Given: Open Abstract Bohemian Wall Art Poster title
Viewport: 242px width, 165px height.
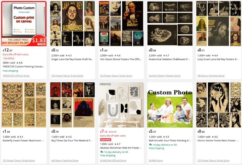Looking at the screenshot, I should [121, 148].
